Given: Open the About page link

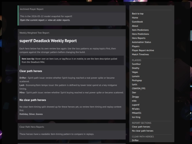Looking at the screenshot, I should click(135, 26).
